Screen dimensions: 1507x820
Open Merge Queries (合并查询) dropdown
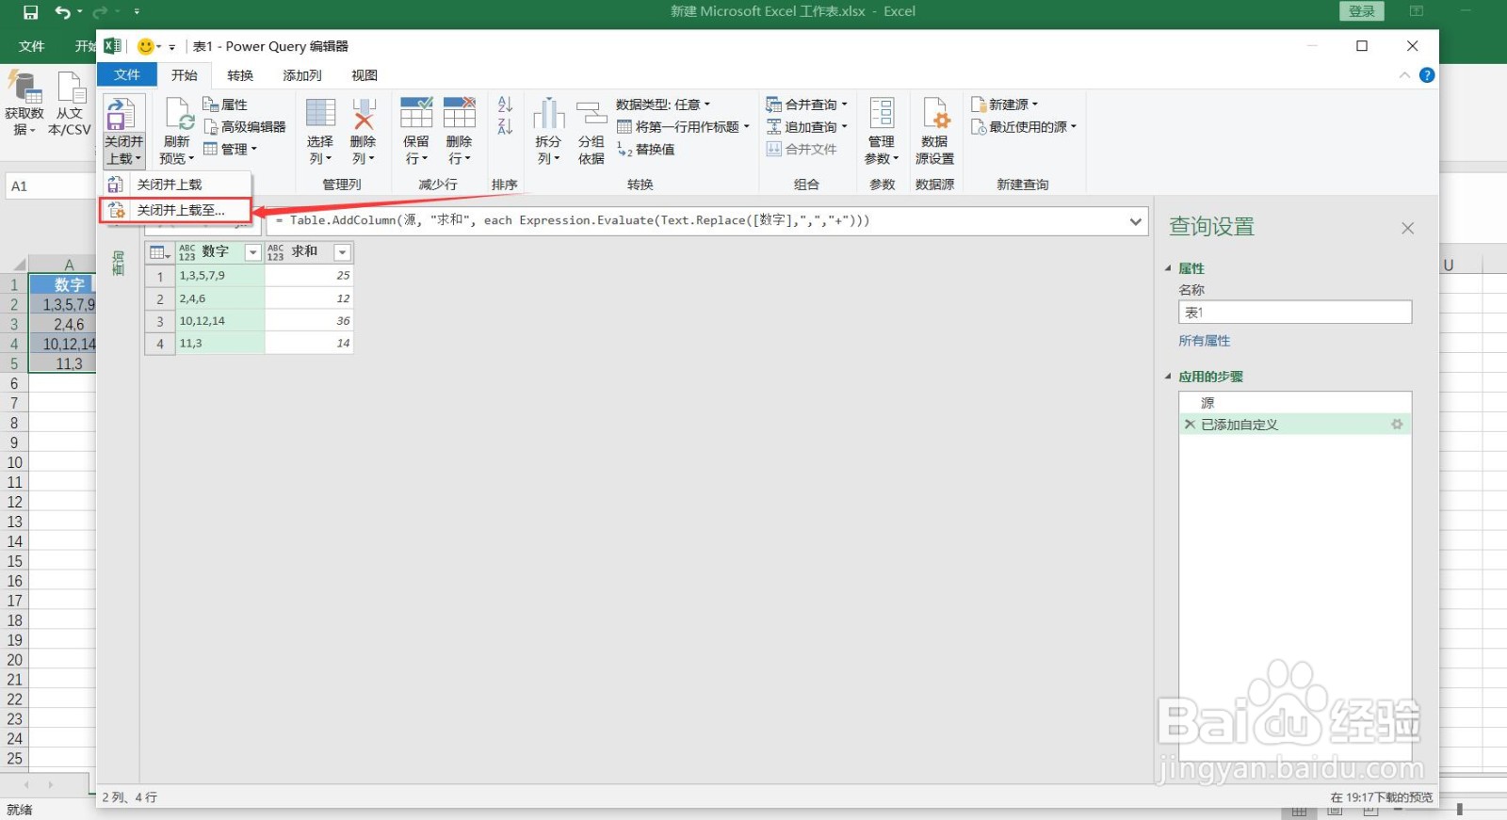807,105
